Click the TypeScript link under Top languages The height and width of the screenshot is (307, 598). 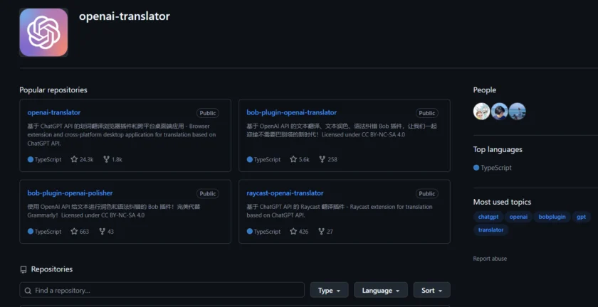496,168
